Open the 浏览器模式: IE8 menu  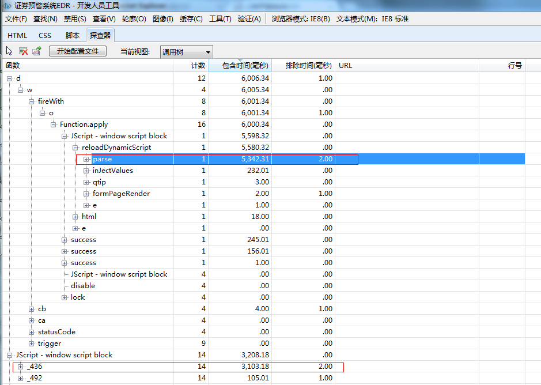coord(301,19)
